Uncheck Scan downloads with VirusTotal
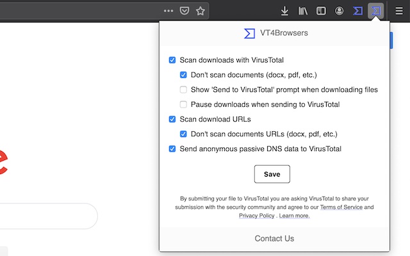The image size is (410, 256). pos(172,60)
